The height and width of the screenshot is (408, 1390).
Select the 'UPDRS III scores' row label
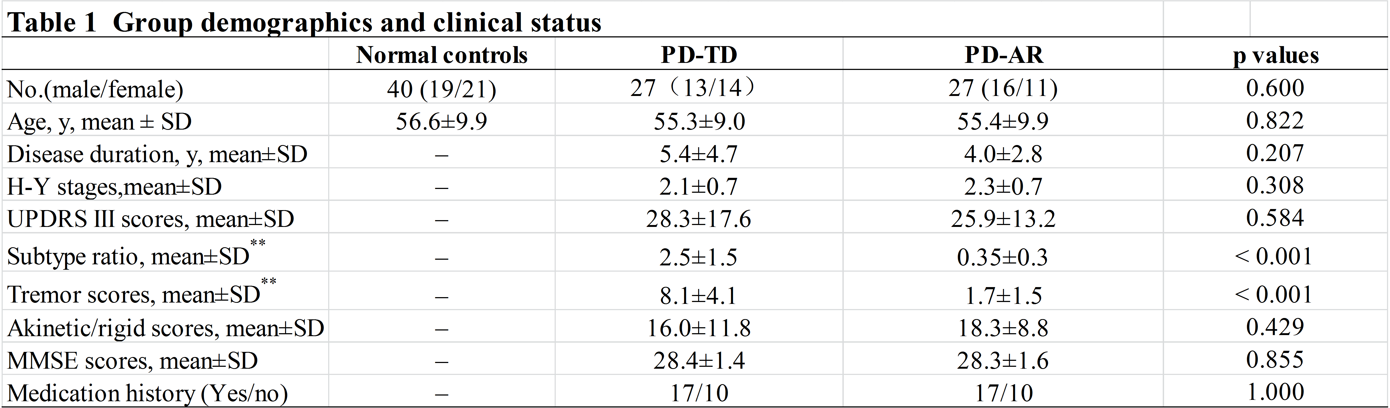point(150,219)
